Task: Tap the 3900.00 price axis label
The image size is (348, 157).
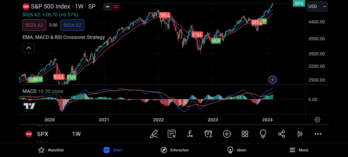Action: (x=317, y=39)
